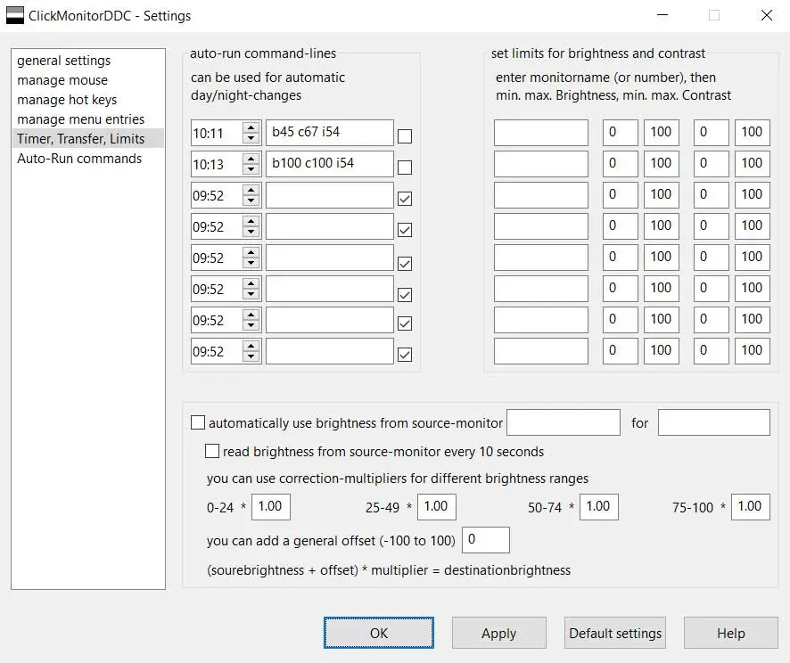Click the 75-100 range multiplier field
Screen dimensions: 790x663
pyautogui.click(x=750, y=506)
